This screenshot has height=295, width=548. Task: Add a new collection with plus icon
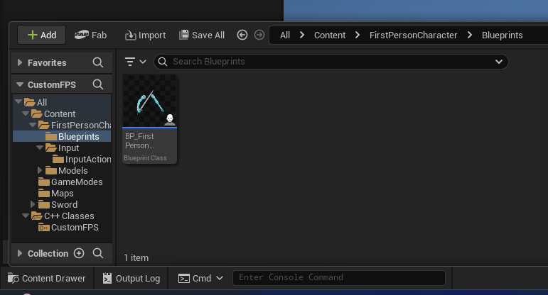(79, 253)
